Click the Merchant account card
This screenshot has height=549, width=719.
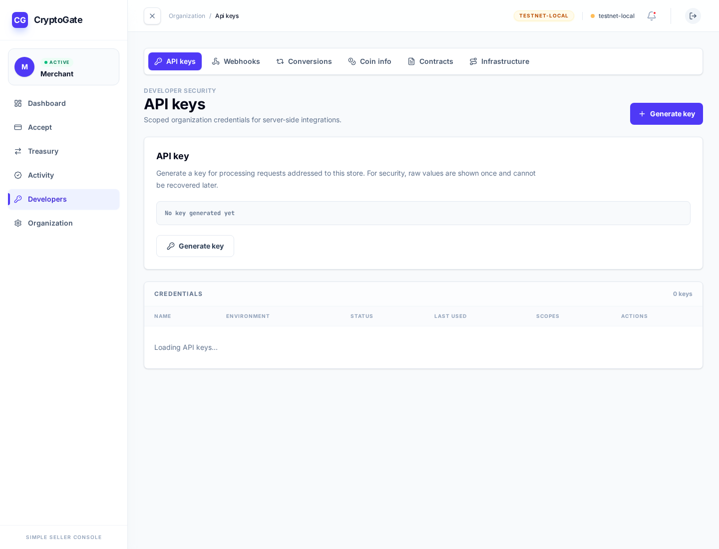[63, 67]
